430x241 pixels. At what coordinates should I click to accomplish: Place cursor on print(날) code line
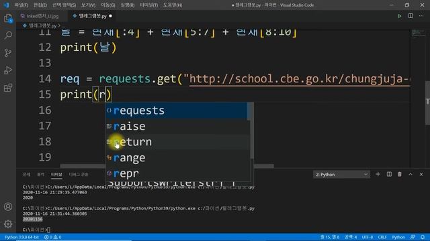pyautogui.click(x=88, y=48)
